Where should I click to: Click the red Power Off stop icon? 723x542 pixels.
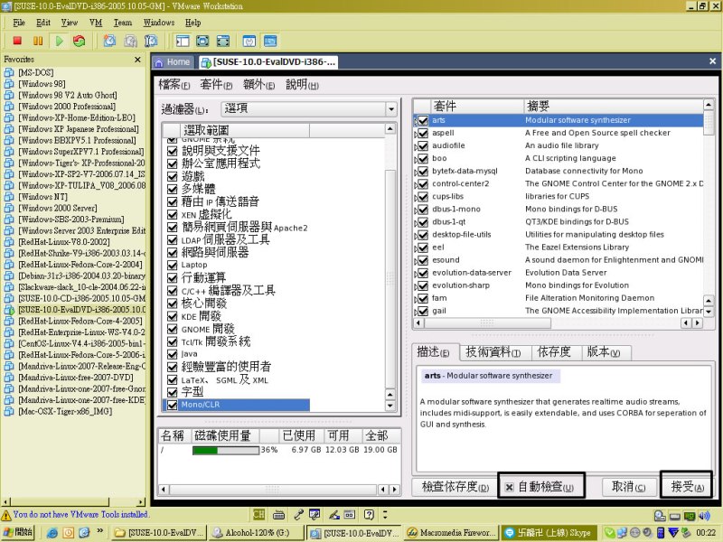pyautogui.click(x=17, y=41)
